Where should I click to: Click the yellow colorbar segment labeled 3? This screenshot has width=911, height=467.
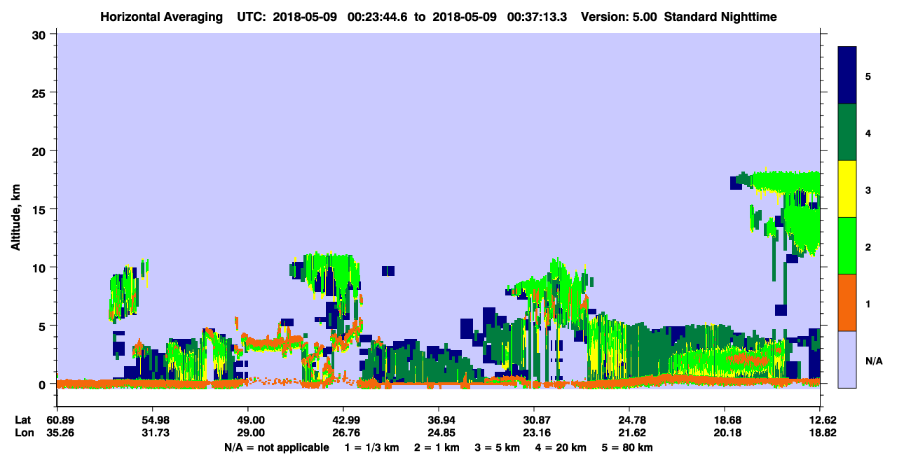point(847,189)
